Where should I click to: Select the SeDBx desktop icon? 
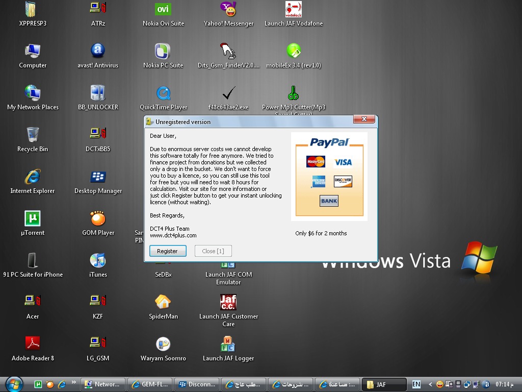pos(163,274)
